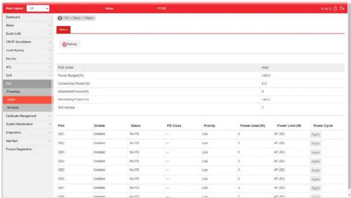
Task: Open PoE Properties submenu item
Action: [27, 92]
